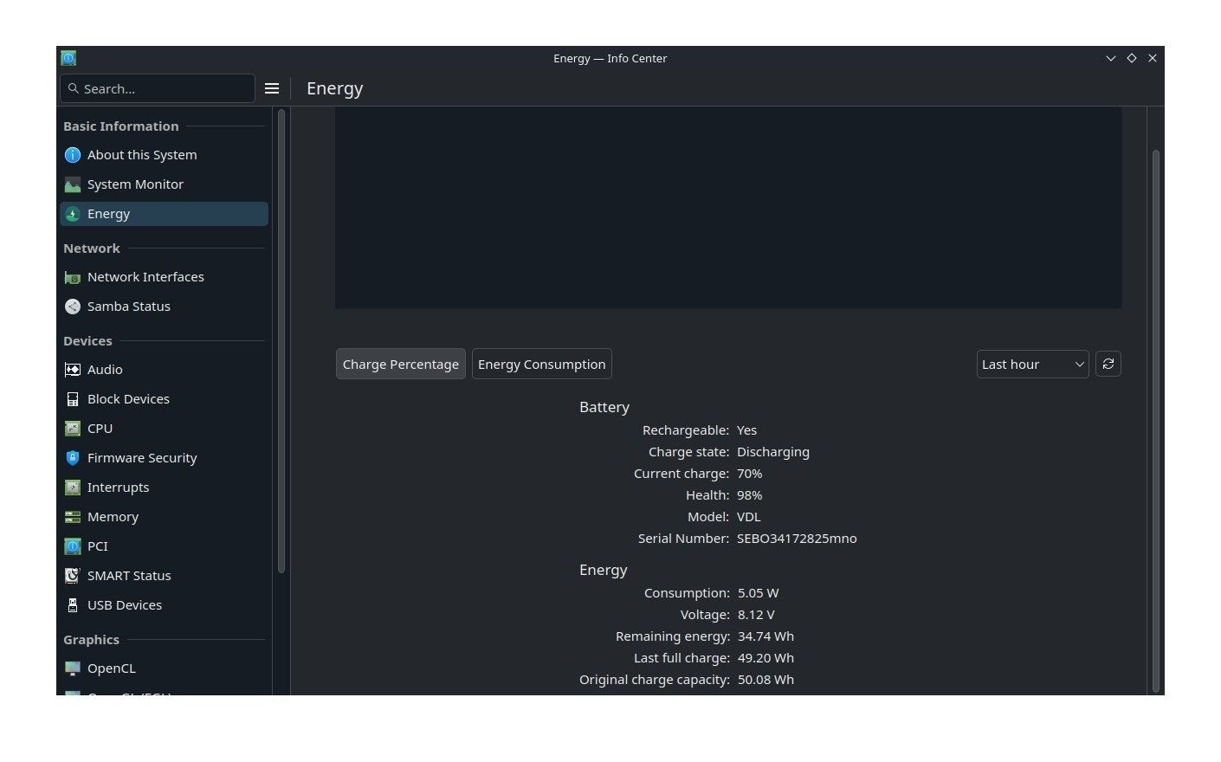Open the Firmware Security page
Screen dimensions: 1221x762
pyautogui.click(x=164, y=458)
